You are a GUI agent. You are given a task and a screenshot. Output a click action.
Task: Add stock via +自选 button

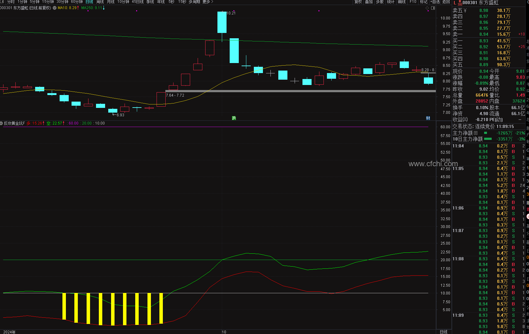[435, 2]
